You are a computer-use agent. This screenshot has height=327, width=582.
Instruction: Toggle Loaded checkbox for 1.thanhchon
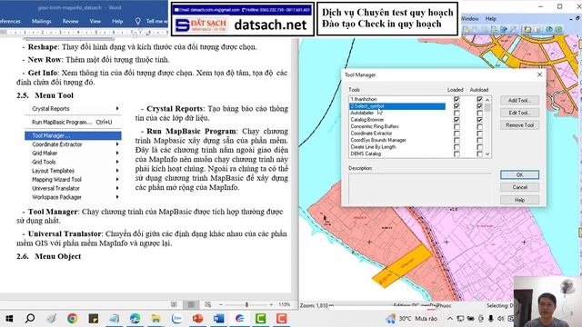tap(457, 99)
